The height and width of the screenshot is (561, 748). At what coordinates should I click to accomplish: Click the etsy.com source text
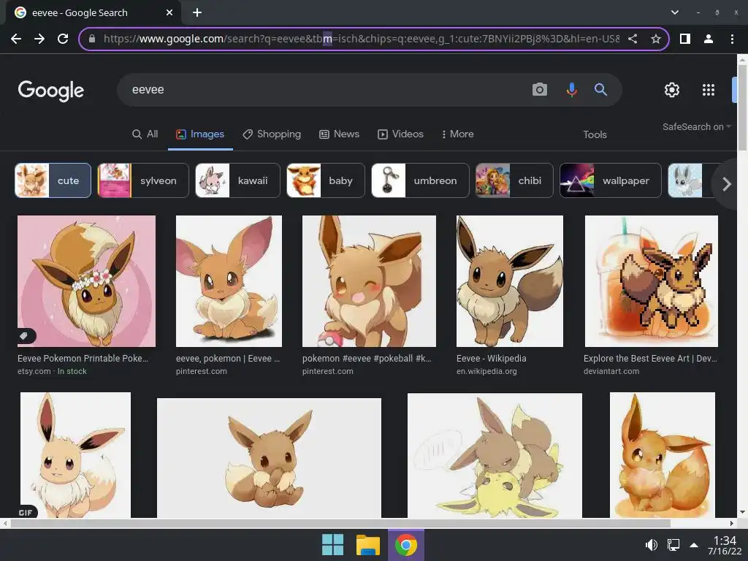point(34,371)
